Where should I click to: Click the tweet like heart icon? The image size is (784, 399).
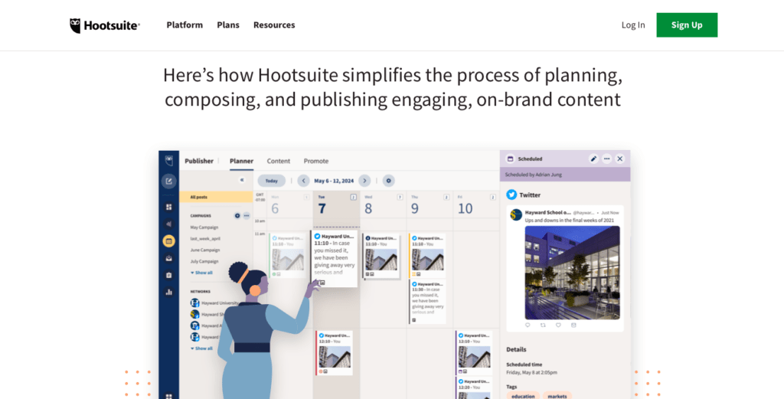(558, 325)
